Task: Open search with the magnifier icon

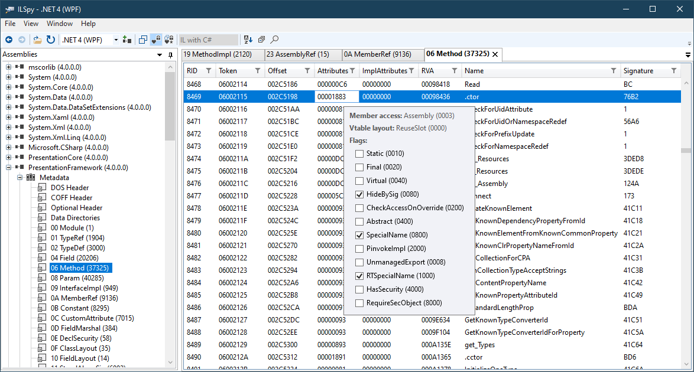Action: (x=274, y=40)
